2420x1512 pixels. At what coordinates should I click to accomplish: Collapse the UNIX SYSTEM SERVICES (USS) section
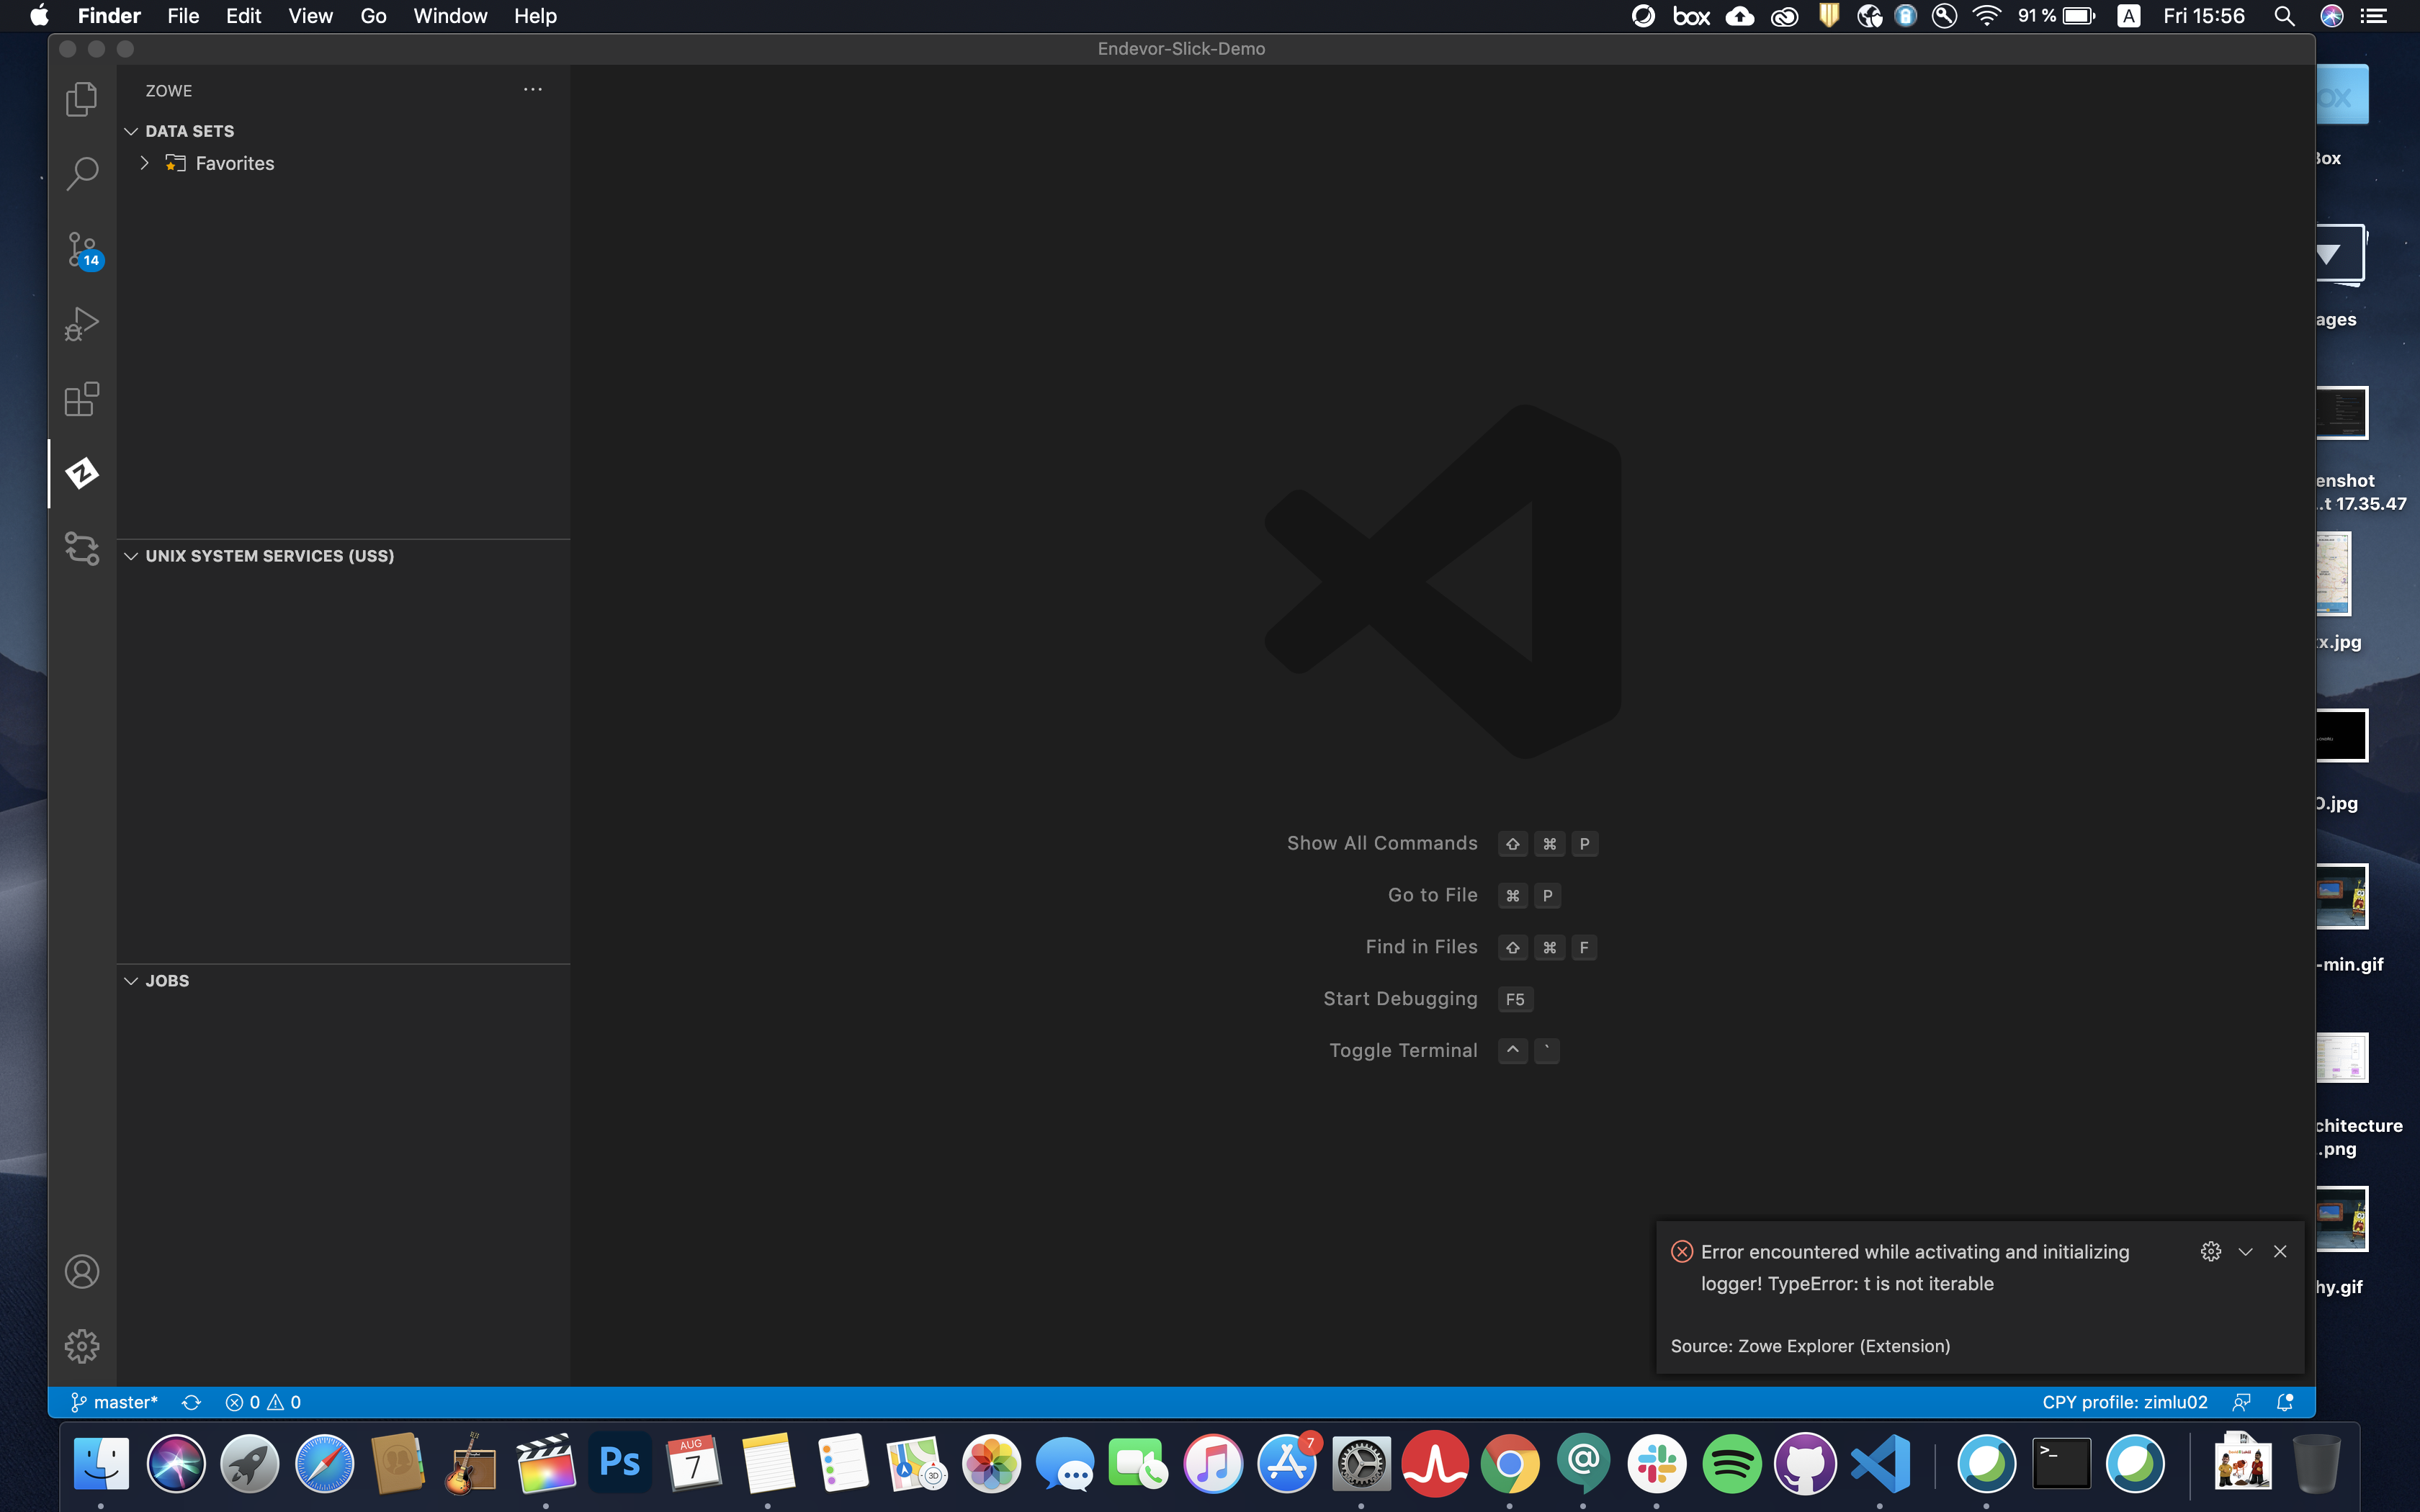point(132,555)
